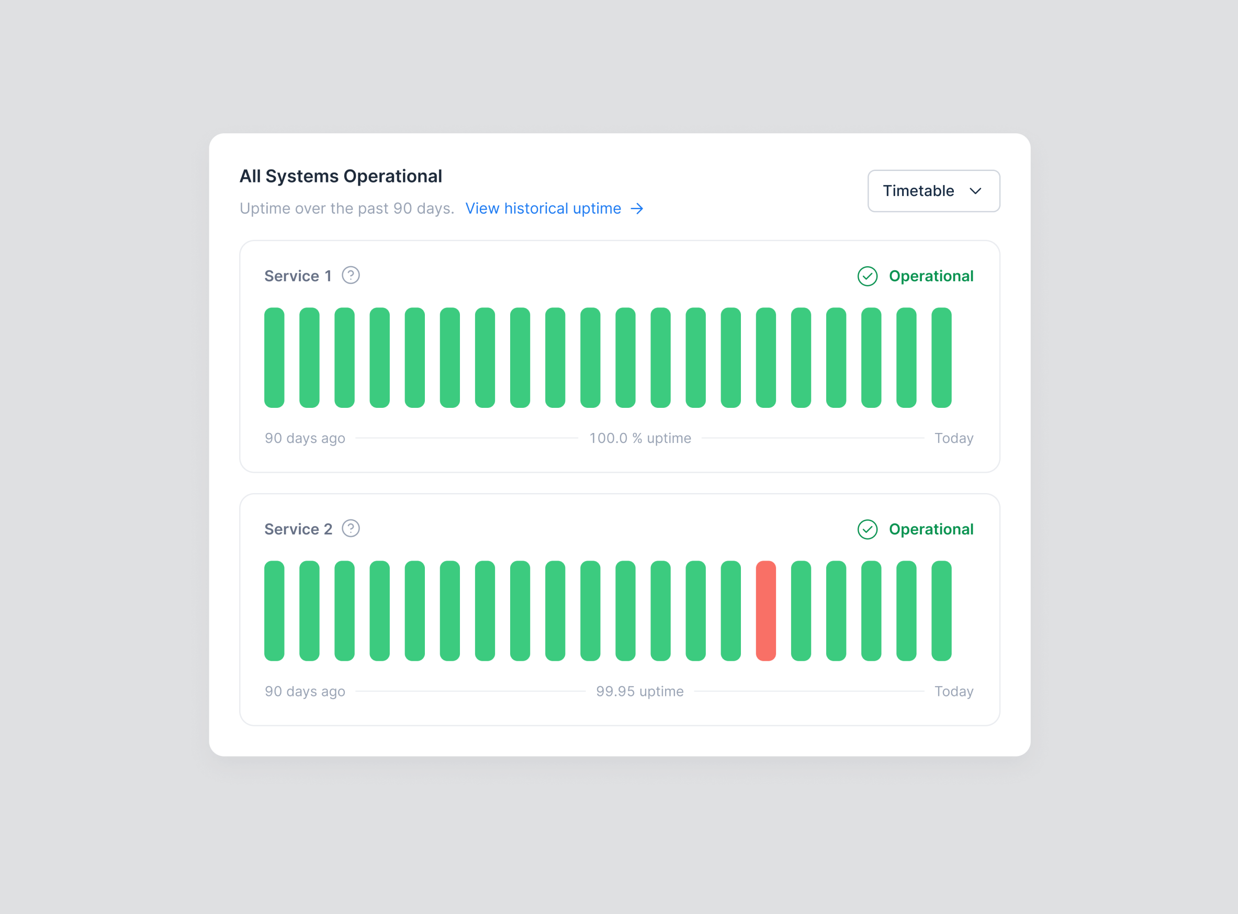The height and width of the screenshot is (914, 1238).
Task: Click the Operational checkmark icon for Service 2
Action: pyautogui.click(x=868, y=530)
